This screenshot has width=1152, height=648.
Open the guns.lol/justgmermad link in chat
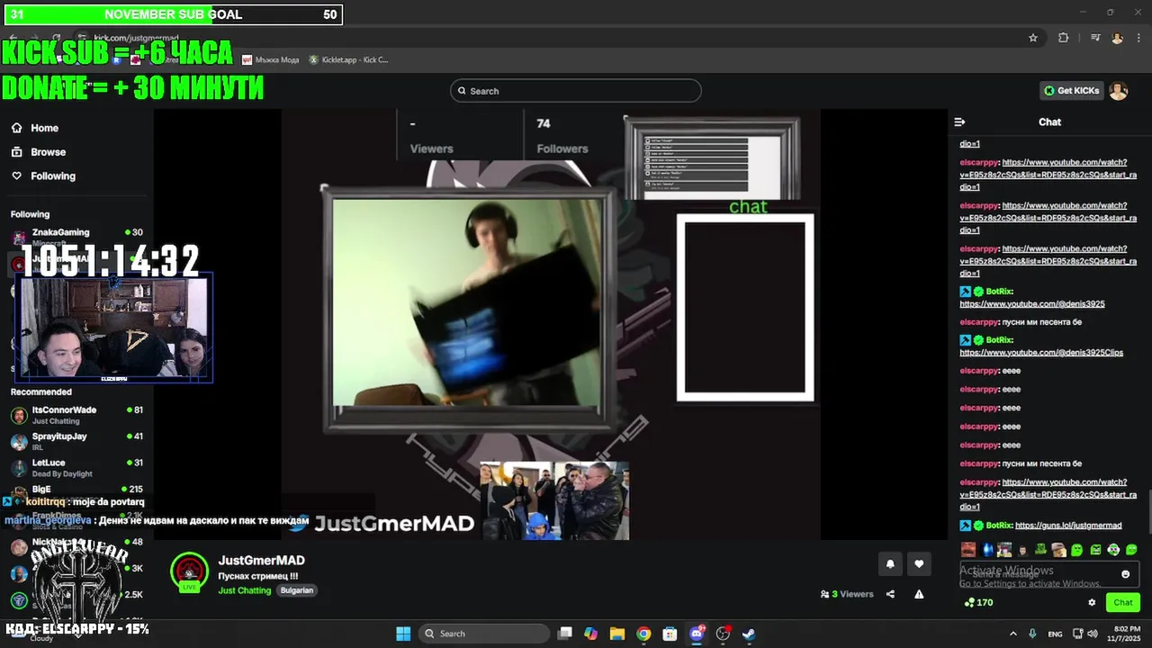coord(1068,526)
